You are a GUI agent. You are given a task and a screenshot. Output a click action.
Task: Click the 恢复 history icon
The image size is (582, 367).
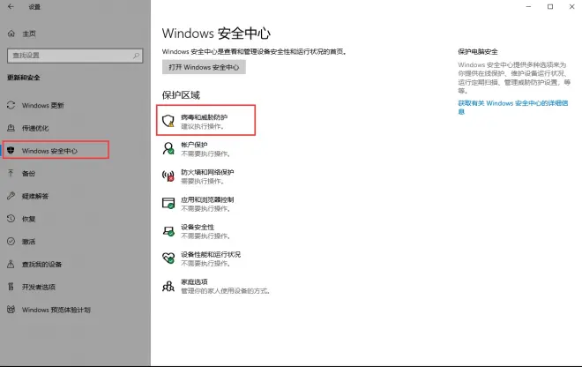click(x=11, y=219)
